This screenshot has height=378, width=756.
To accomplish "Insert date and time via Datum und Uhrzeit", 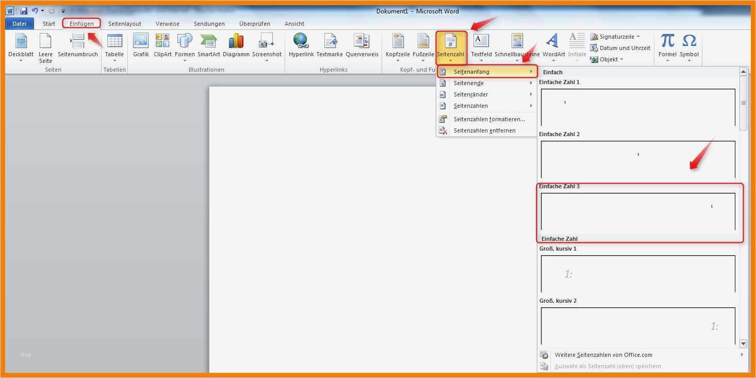I will 620,48.
